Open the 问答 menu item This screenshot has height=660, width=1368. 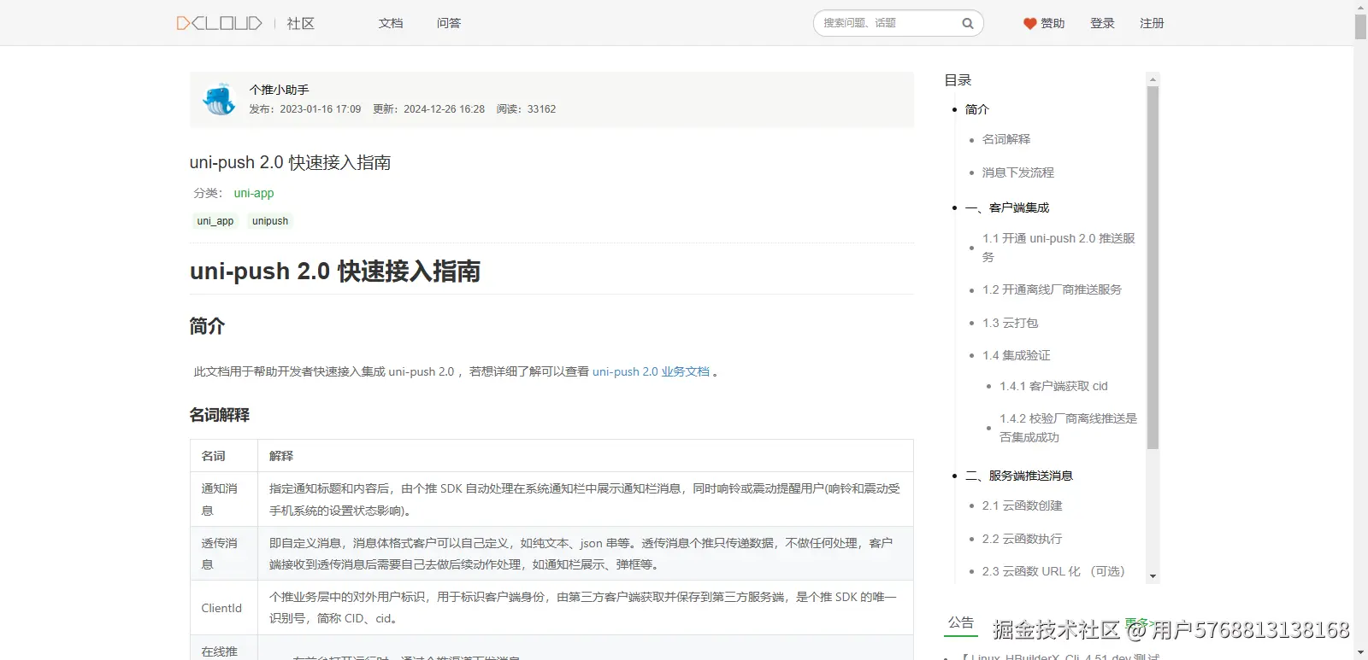pyautogui.click(x=449, y=23)
